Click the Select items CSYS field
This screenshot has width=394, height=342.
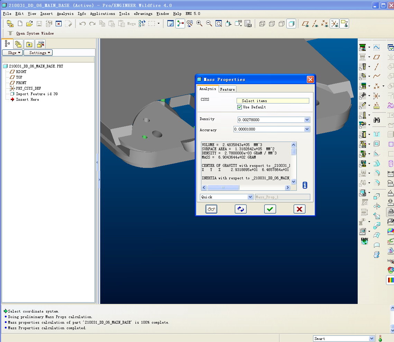273,101
